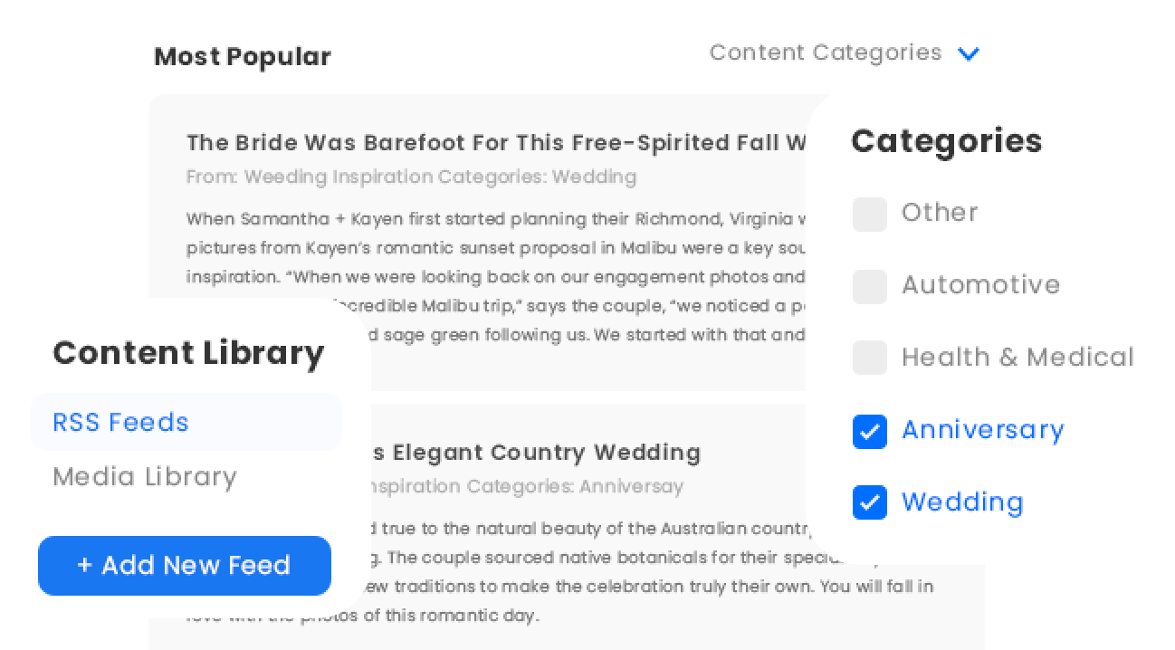Click the Other category label
This screenshot has height=650, width=1175.
coord(940,213)
